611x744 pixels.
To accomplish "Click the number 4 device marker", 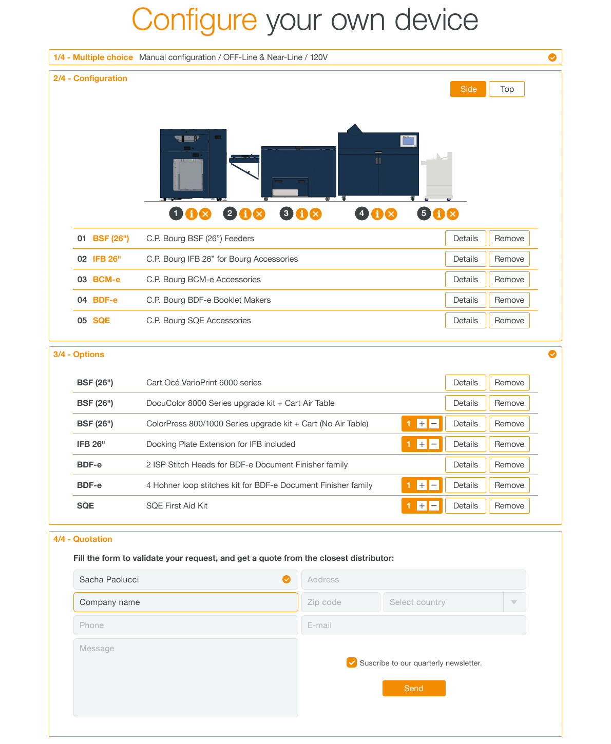I will pos(362,213).
